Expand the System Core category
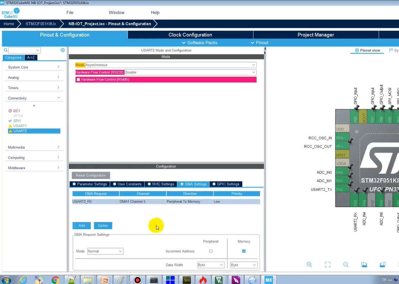Viewport: 399px width, 284px height. pos(34,67)
